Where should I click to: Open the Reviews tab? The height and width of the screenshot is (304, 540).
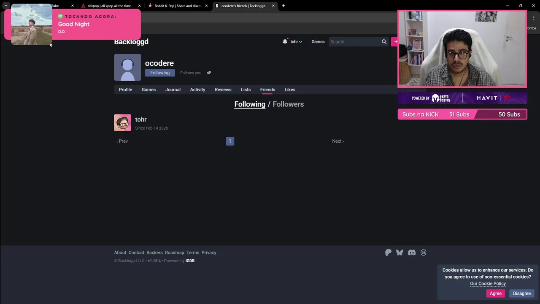[x=223, y=90]
